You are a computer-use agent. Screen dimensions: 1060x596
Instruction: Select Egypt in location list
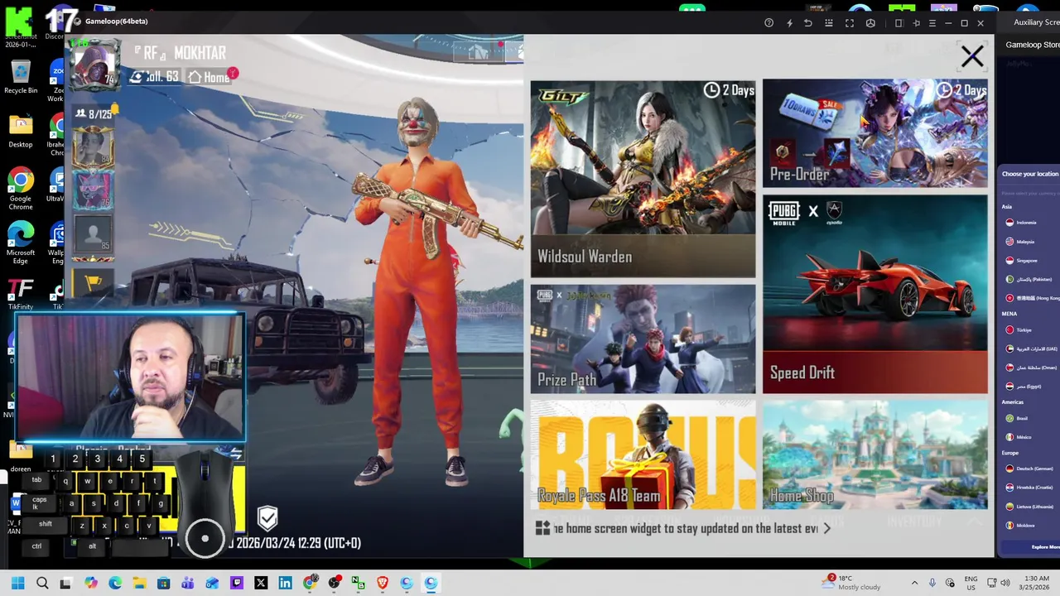[x=1024, y=387]
